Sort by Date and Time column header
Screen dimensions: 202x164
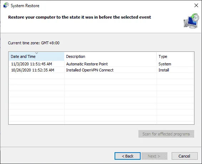37,56
